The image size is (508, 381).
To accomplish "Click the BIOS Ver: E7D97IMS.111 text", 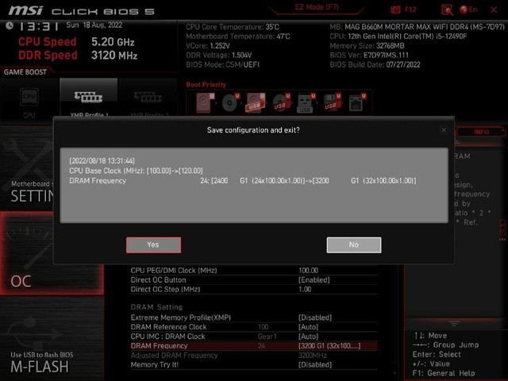I will [x=369, y=55].
